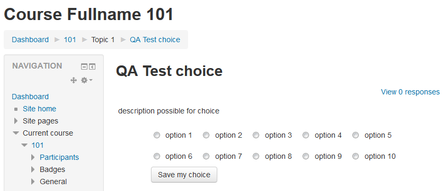The image size is (443, 191).
Task: Go to 101 breadcrumb link
Action: [x=70, y=40]
